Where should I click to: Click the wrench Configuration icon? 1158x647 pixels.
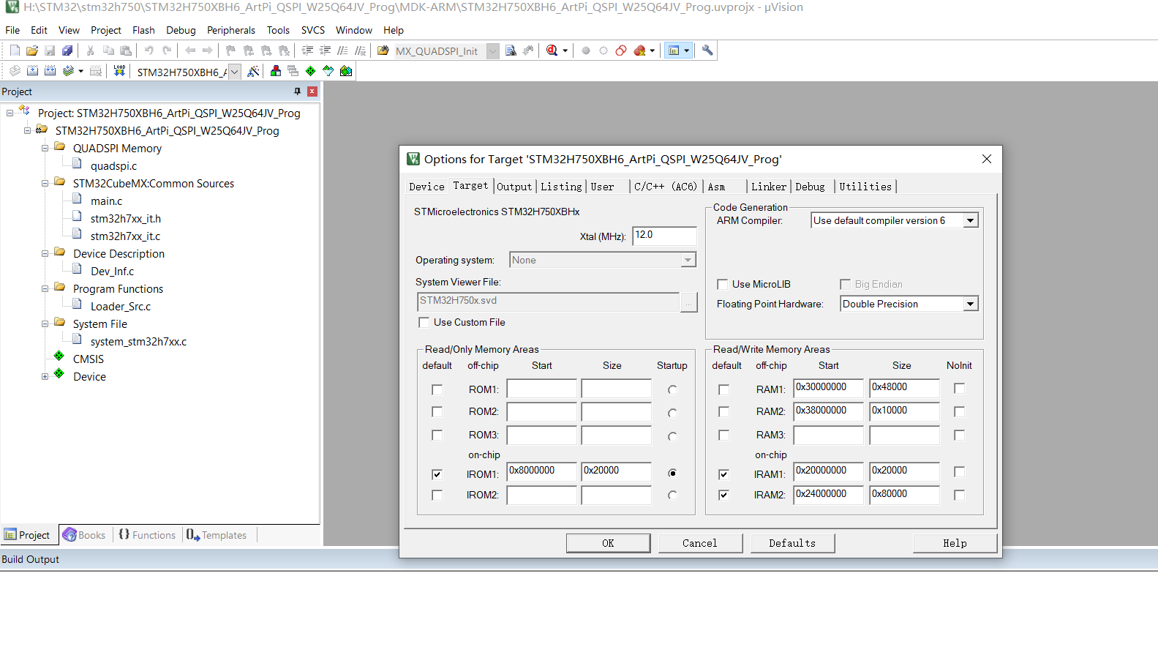(707, 51)
